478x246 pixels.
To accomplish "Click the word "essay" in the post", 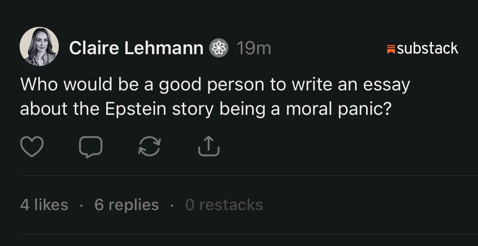I will [x=386, y=85].
